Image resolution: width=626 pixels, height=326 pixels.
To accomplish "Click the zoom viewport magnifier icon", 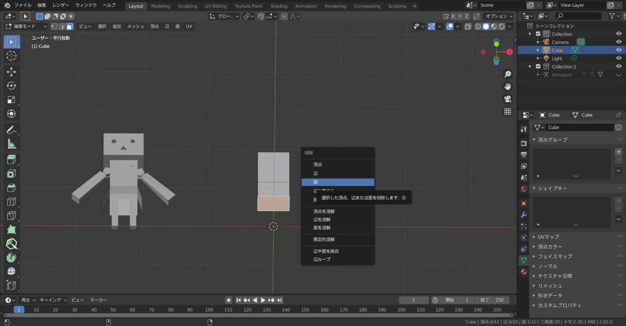I will click(508, 75).
